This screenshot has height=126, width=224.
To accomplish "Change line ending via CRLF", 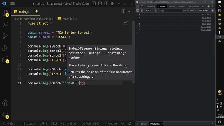I will [x=54, y=124].
